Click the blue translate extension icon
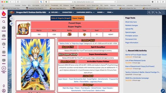Image resolution: width=166 pixels, height=93 pixels. click(41, 2)
